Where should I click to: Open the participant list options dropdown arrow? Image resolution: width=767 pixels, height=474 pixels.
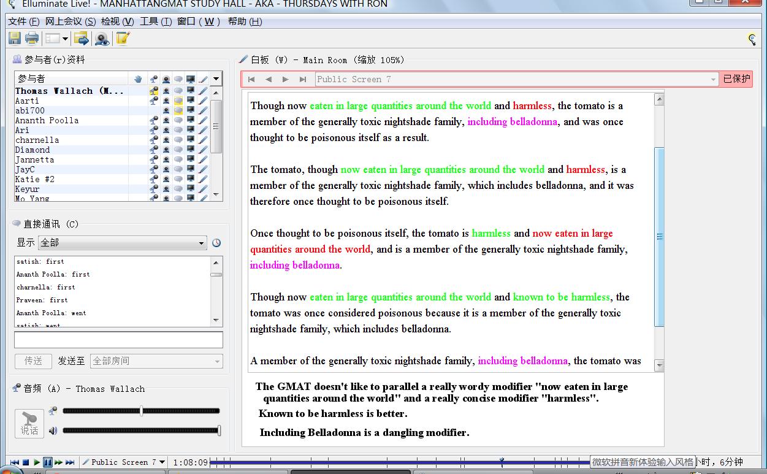[216, 79]
